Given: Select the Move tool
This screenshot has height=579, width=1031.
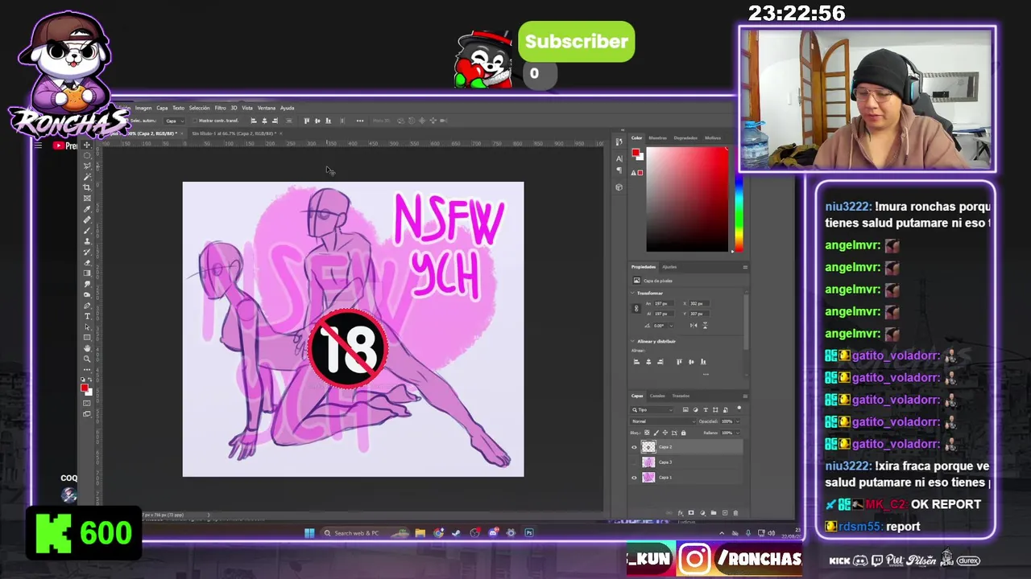Looking at the screenshot, I should tap(87, 145).
